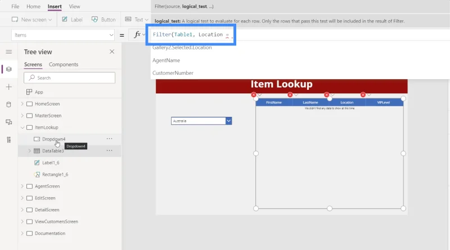Click the Insert plus icon in sidebar
The image size is (450, 250).
[x=9, y=87]
